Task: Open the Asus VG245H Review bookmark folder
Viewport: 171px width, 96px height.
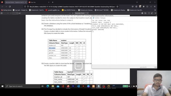Action: coord(69,10)
